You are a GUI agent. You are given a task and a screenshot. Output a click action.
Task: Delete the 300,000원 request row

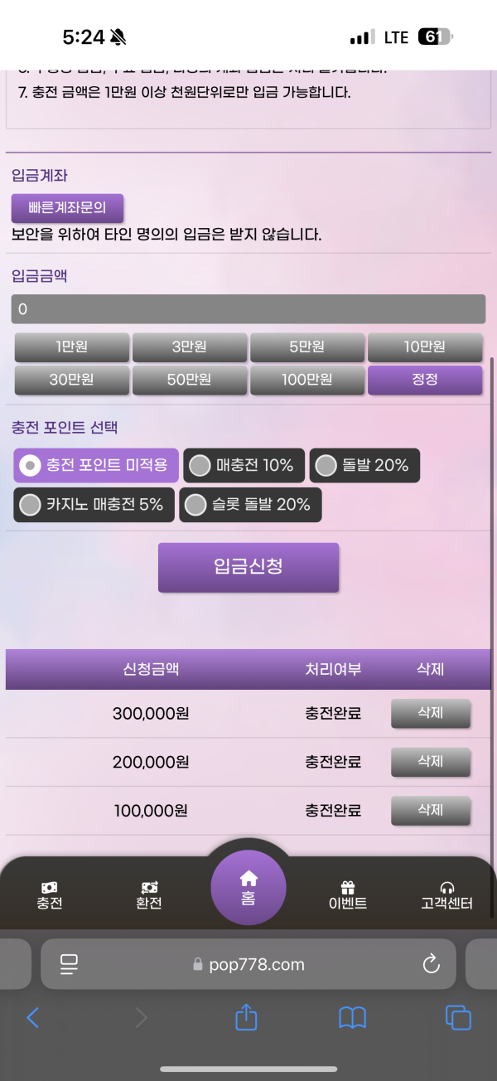pyautogui.click(x=430, y=713)
